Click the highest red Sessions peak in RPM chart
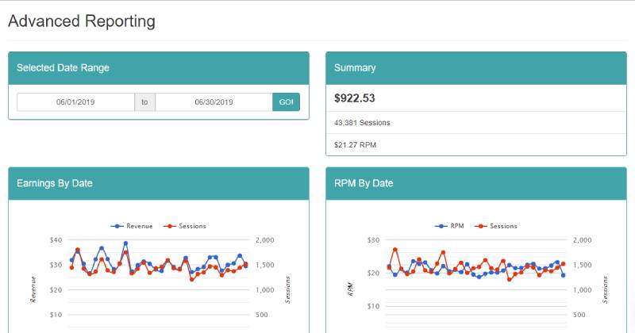This screenshot has width=635, height=333. 395,250
